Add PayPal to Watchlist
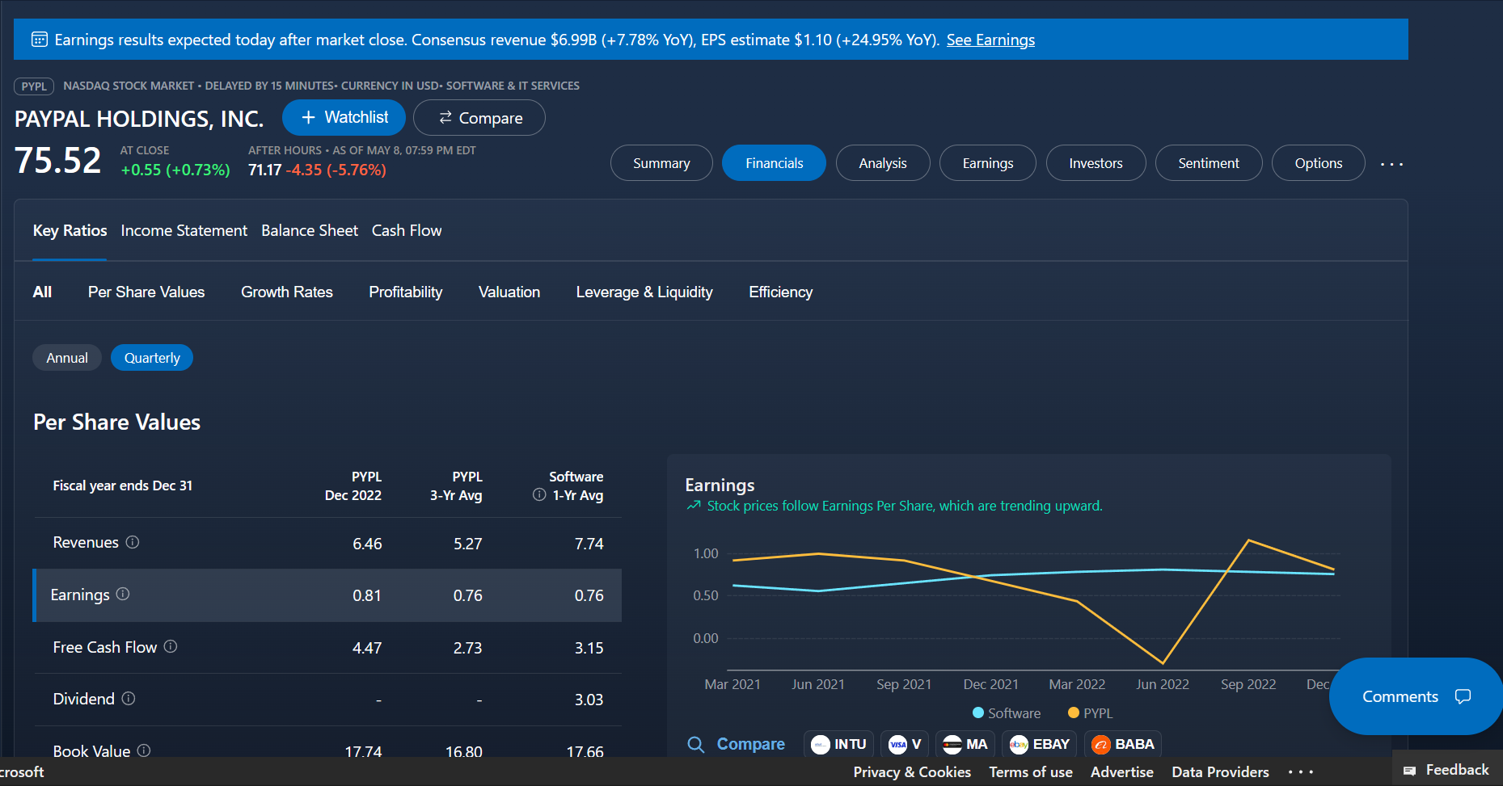Image resolution: width=1503 pixels, height=786 pixels. (x=344, y=118)
